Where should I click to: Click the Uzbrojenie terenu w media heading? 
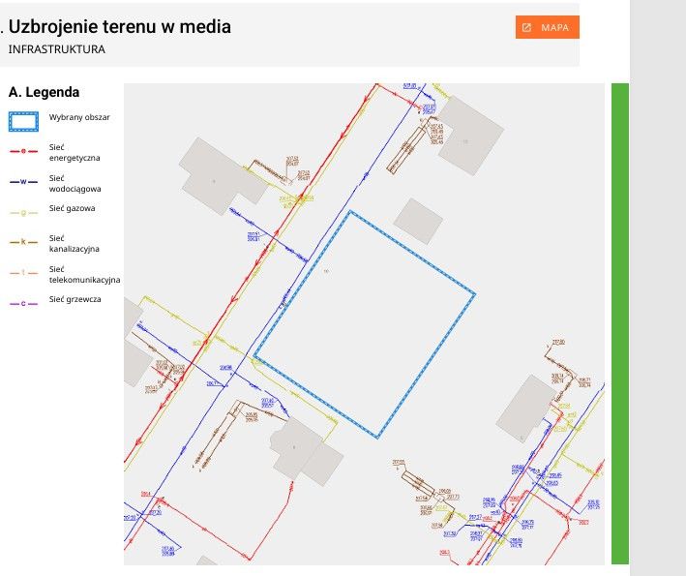coord(119,26)
